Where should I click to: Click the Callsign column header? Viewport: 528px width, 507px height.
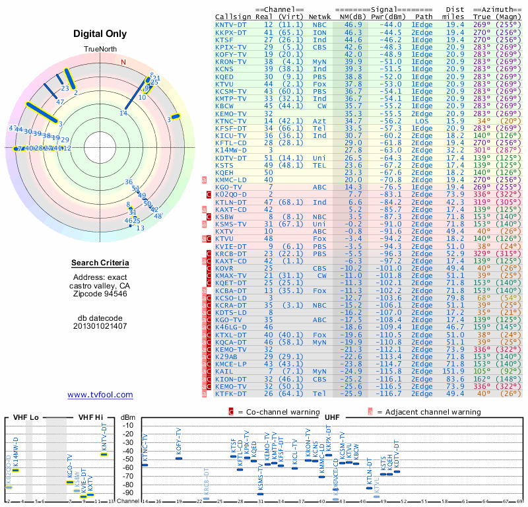233,17
